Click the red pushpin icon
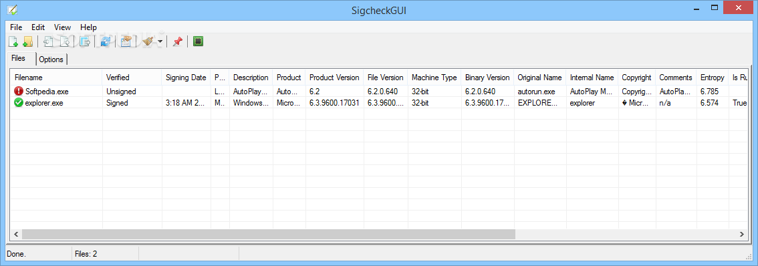Viewport: 758px width, 266px height. pos(177,41)
